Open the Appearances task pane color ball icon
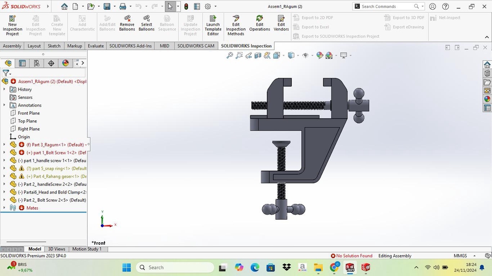492x276 pixels. click(487, 99)
